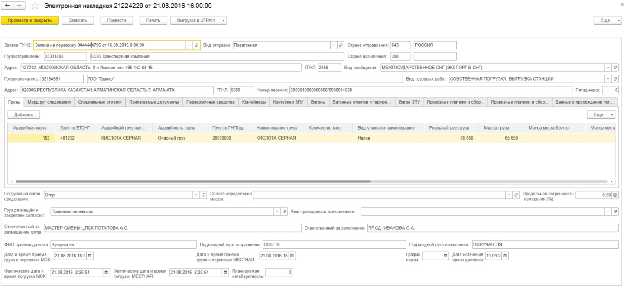Click the Планируемая негабаритность field
The height and width of the screenshot is (289, 624).
tap(279, 272)
